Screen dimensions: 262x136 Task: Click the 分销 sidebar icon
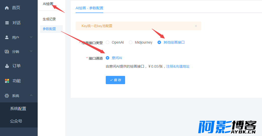point(7,52)
